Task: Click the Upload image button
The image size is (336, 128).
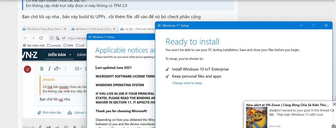Action: [x=76, y=113]
